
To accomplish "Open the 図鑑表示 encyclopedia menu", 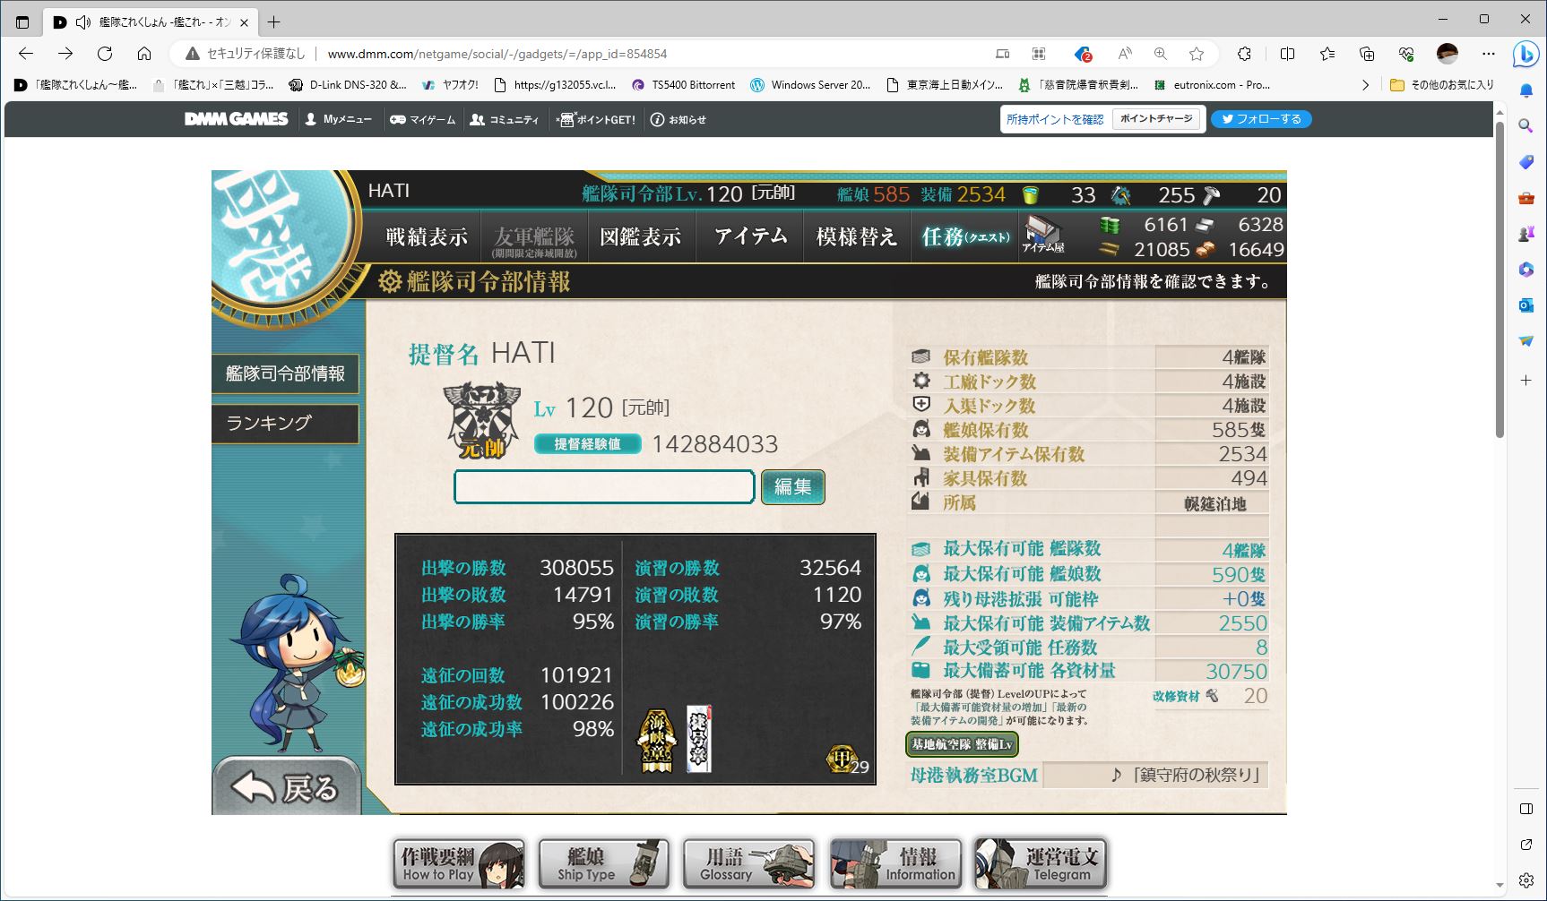I will point(641,236).
